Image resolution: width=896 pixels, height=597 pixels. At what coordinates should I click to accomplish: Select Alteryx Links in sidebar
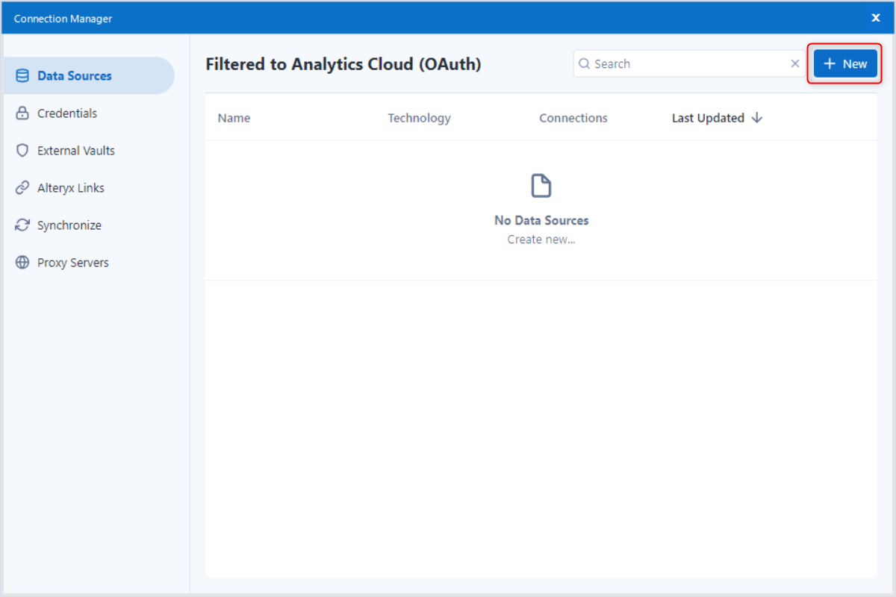(x=71, y=188)
